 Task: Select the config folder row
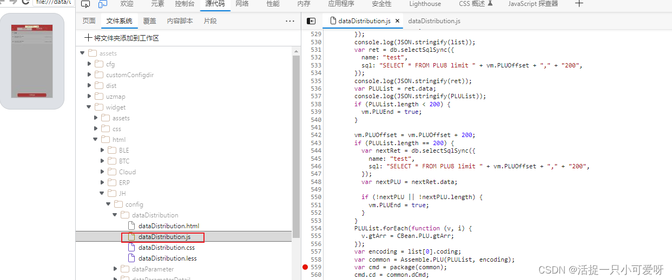pos(184,204)
